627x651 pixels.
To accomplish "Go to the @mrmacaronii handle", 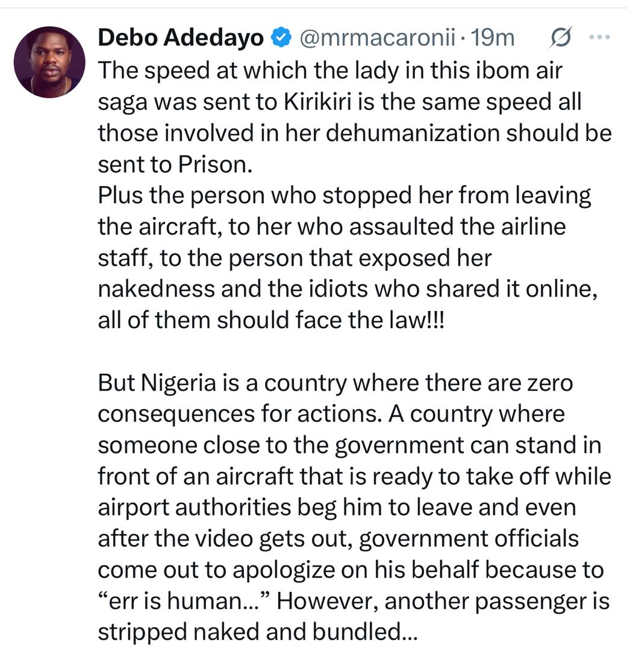I will [x=374, y=39].
